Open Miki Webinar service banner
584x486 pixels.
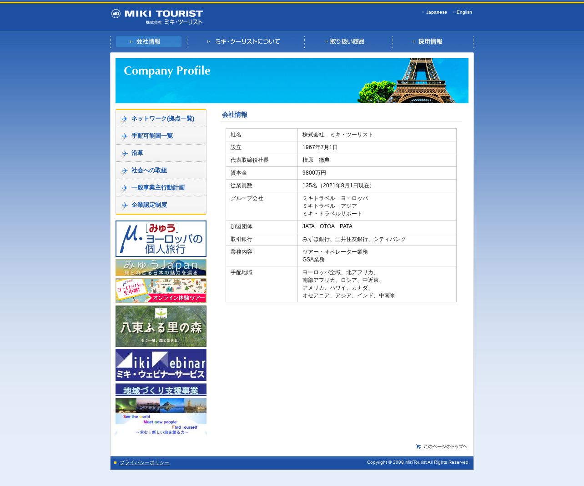tap(161, 365)
